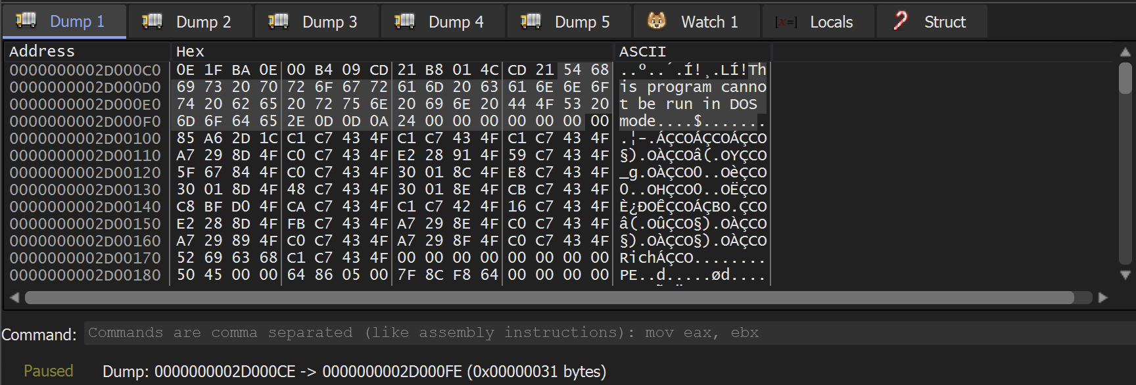Select address 0000000002D000D0

[85, 87]
